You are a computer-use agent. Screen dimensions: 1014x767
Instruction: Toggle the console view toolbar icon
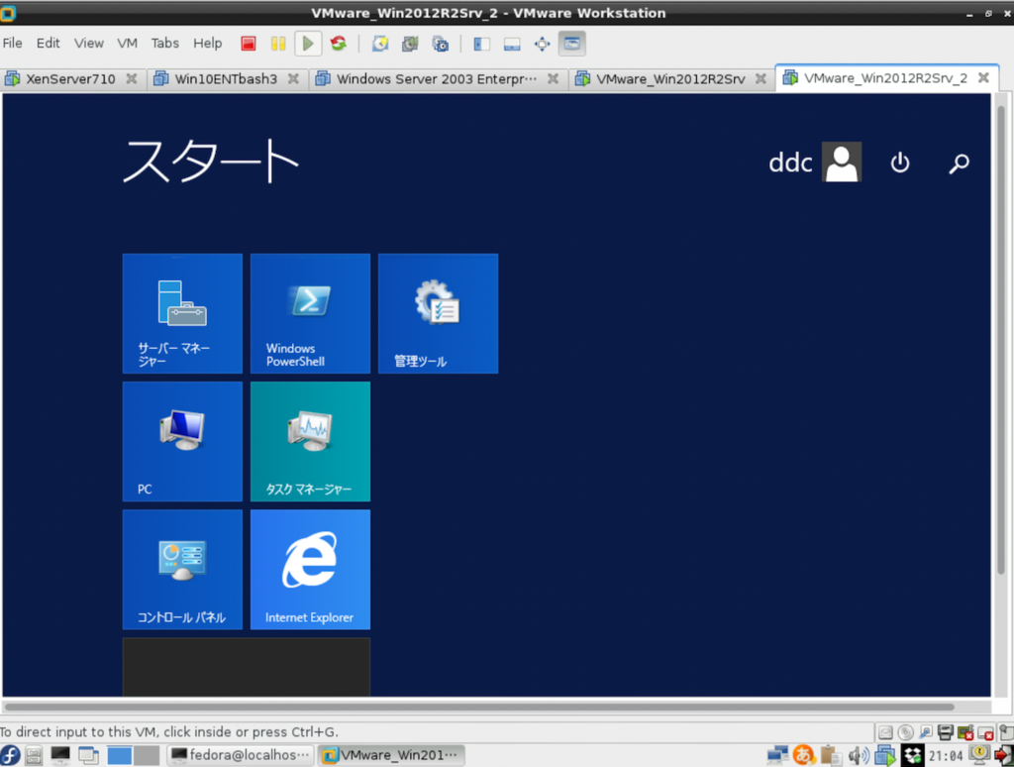pyautogui.click(x=572, y=44)
